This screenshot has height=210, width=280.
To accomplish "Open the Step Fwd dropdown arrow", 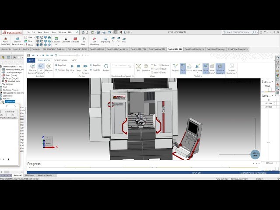I will (x=102, y=65).
